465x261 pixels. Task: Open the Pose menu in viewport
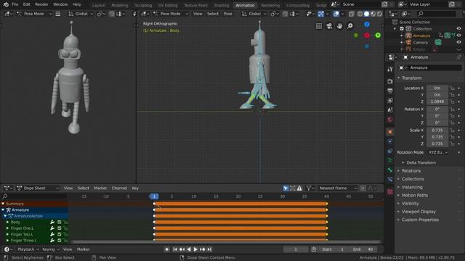tap(227, 14)
